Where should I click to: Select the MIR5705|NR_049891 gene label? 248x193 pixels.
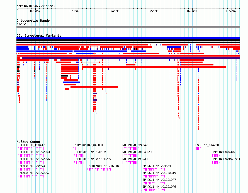click(x=89, y=145)
